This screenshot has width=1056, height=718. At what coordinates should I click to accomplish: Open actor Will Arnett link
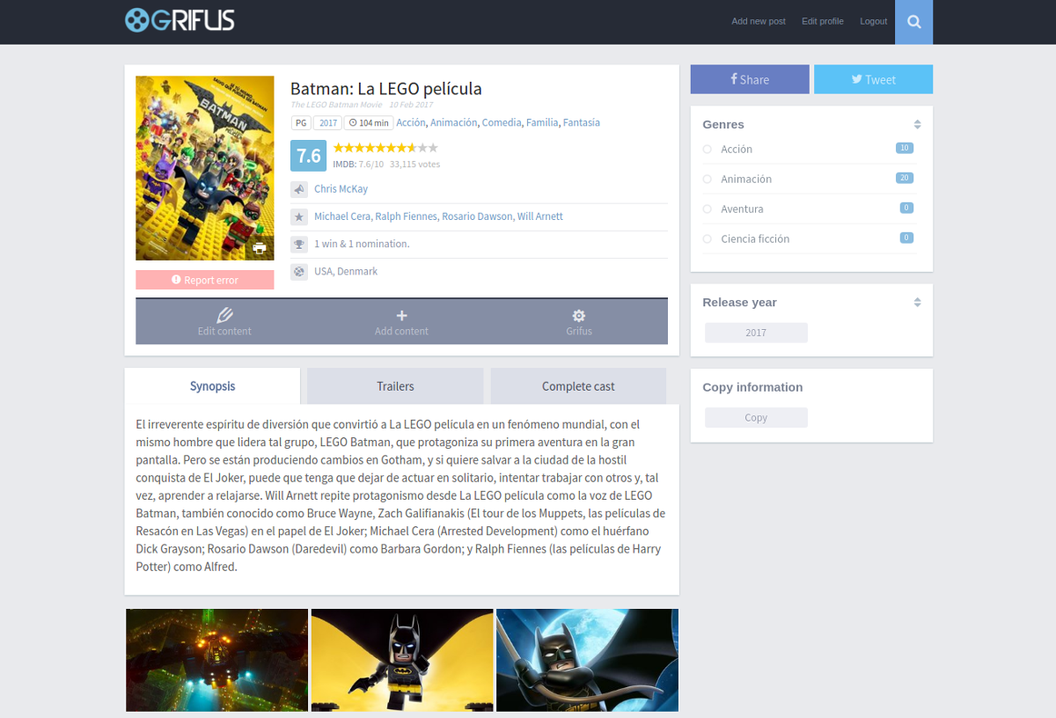(540, 216)
